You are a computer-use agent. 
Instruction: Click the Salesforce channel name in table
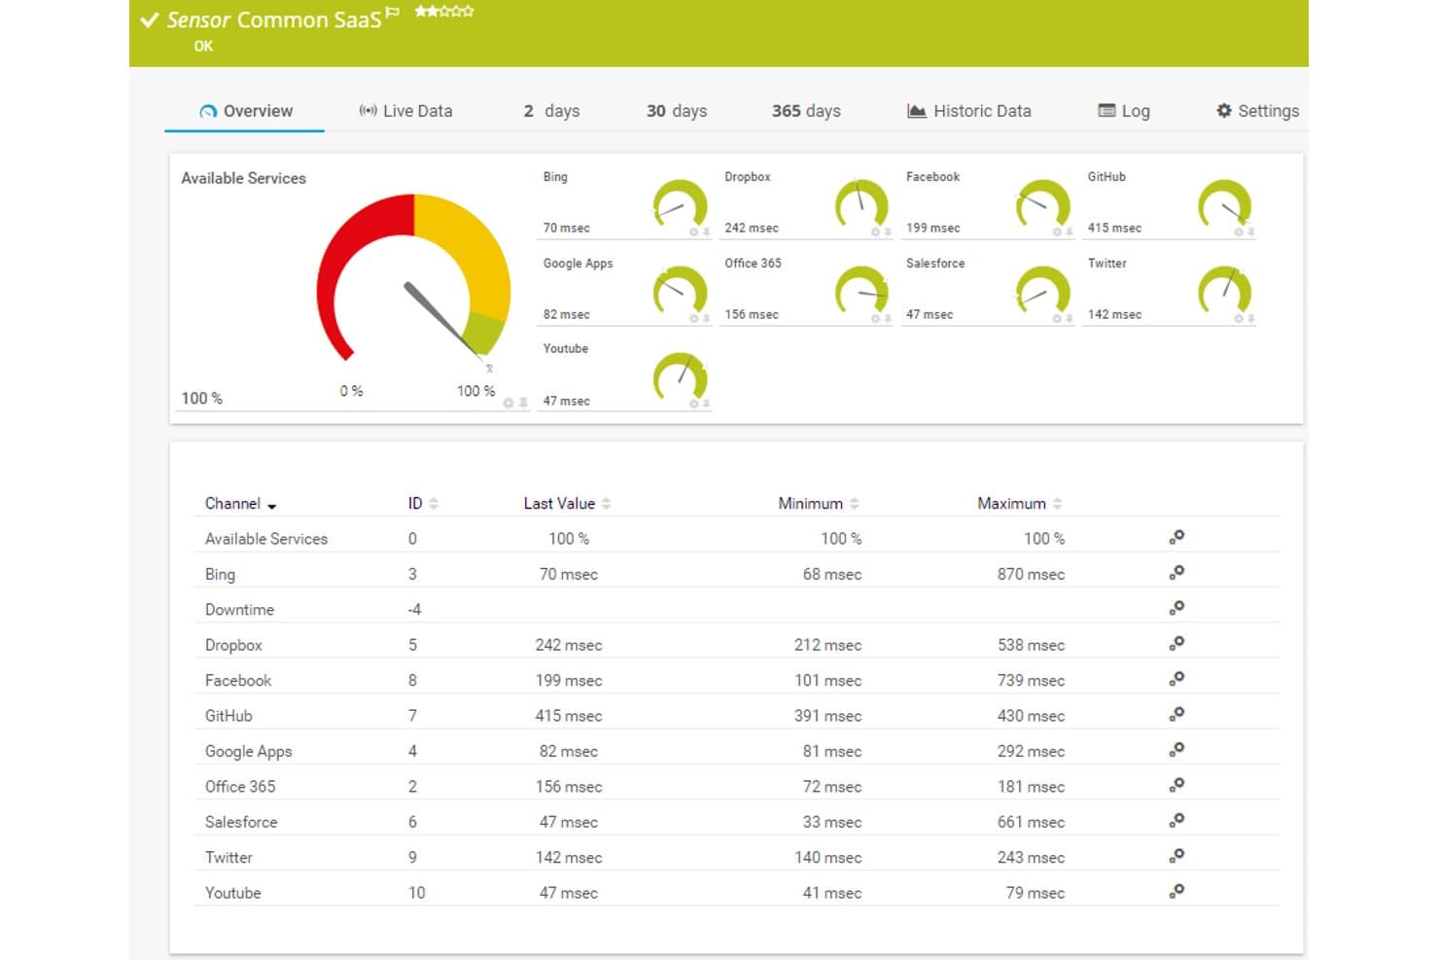tap(241, 822)
